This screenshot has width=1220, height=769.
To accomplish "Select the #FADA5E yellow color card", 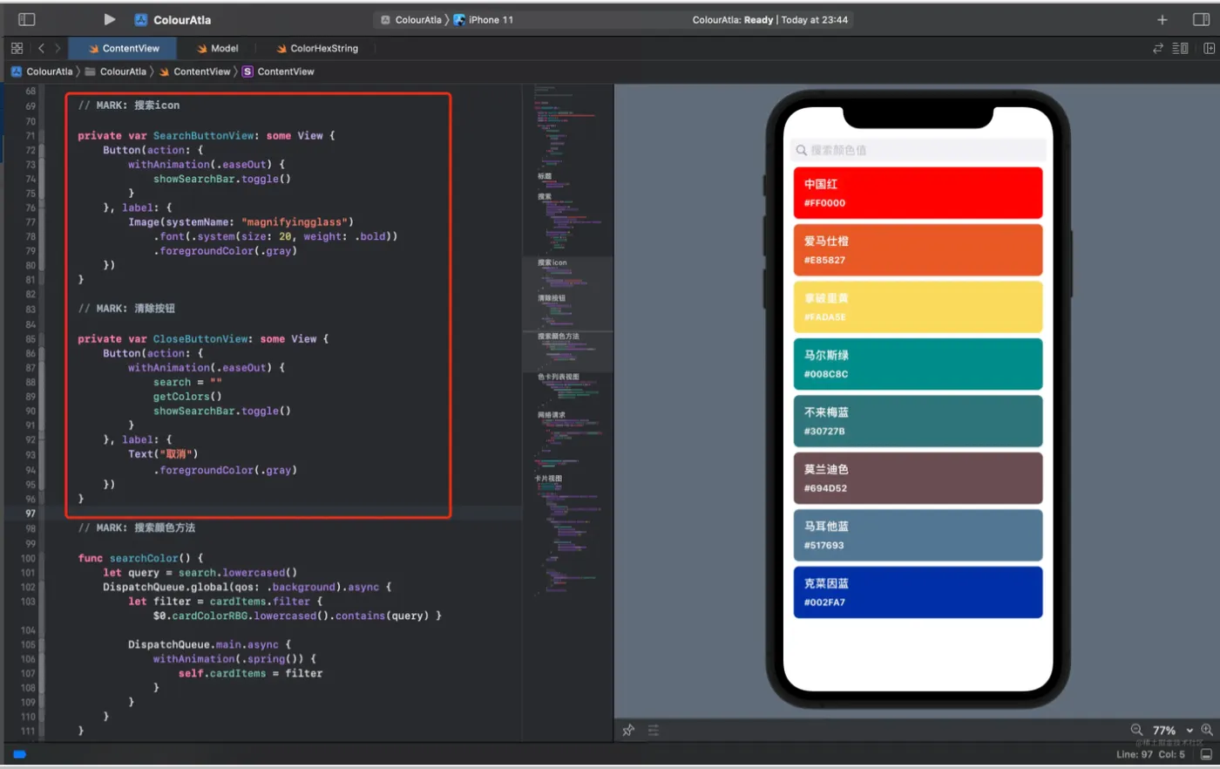I will pyautogui.click(x=918, y=307).
